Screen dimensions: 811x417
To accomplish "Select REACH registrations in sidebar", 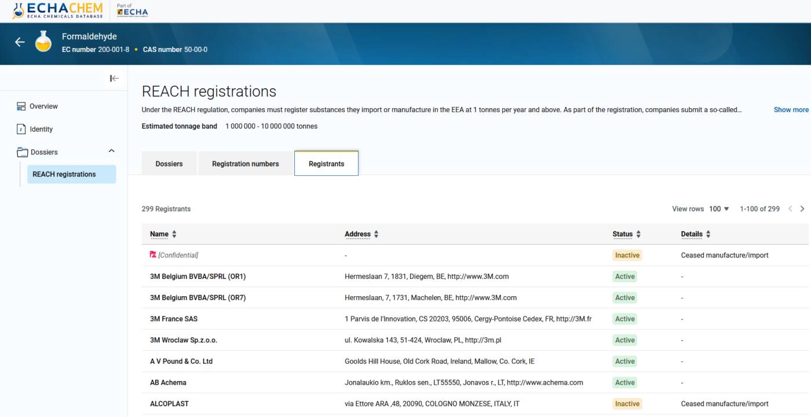I will pos(64,174).
